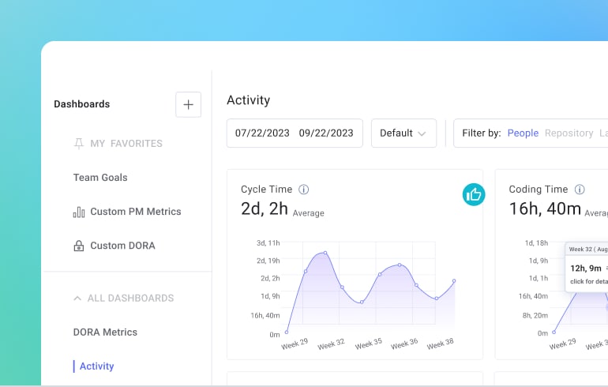The height and width of the screenshot is (387, 608).
Task: Click the info icon next to Coding Time
Action: pyautogui.click(x=580, y=190)
